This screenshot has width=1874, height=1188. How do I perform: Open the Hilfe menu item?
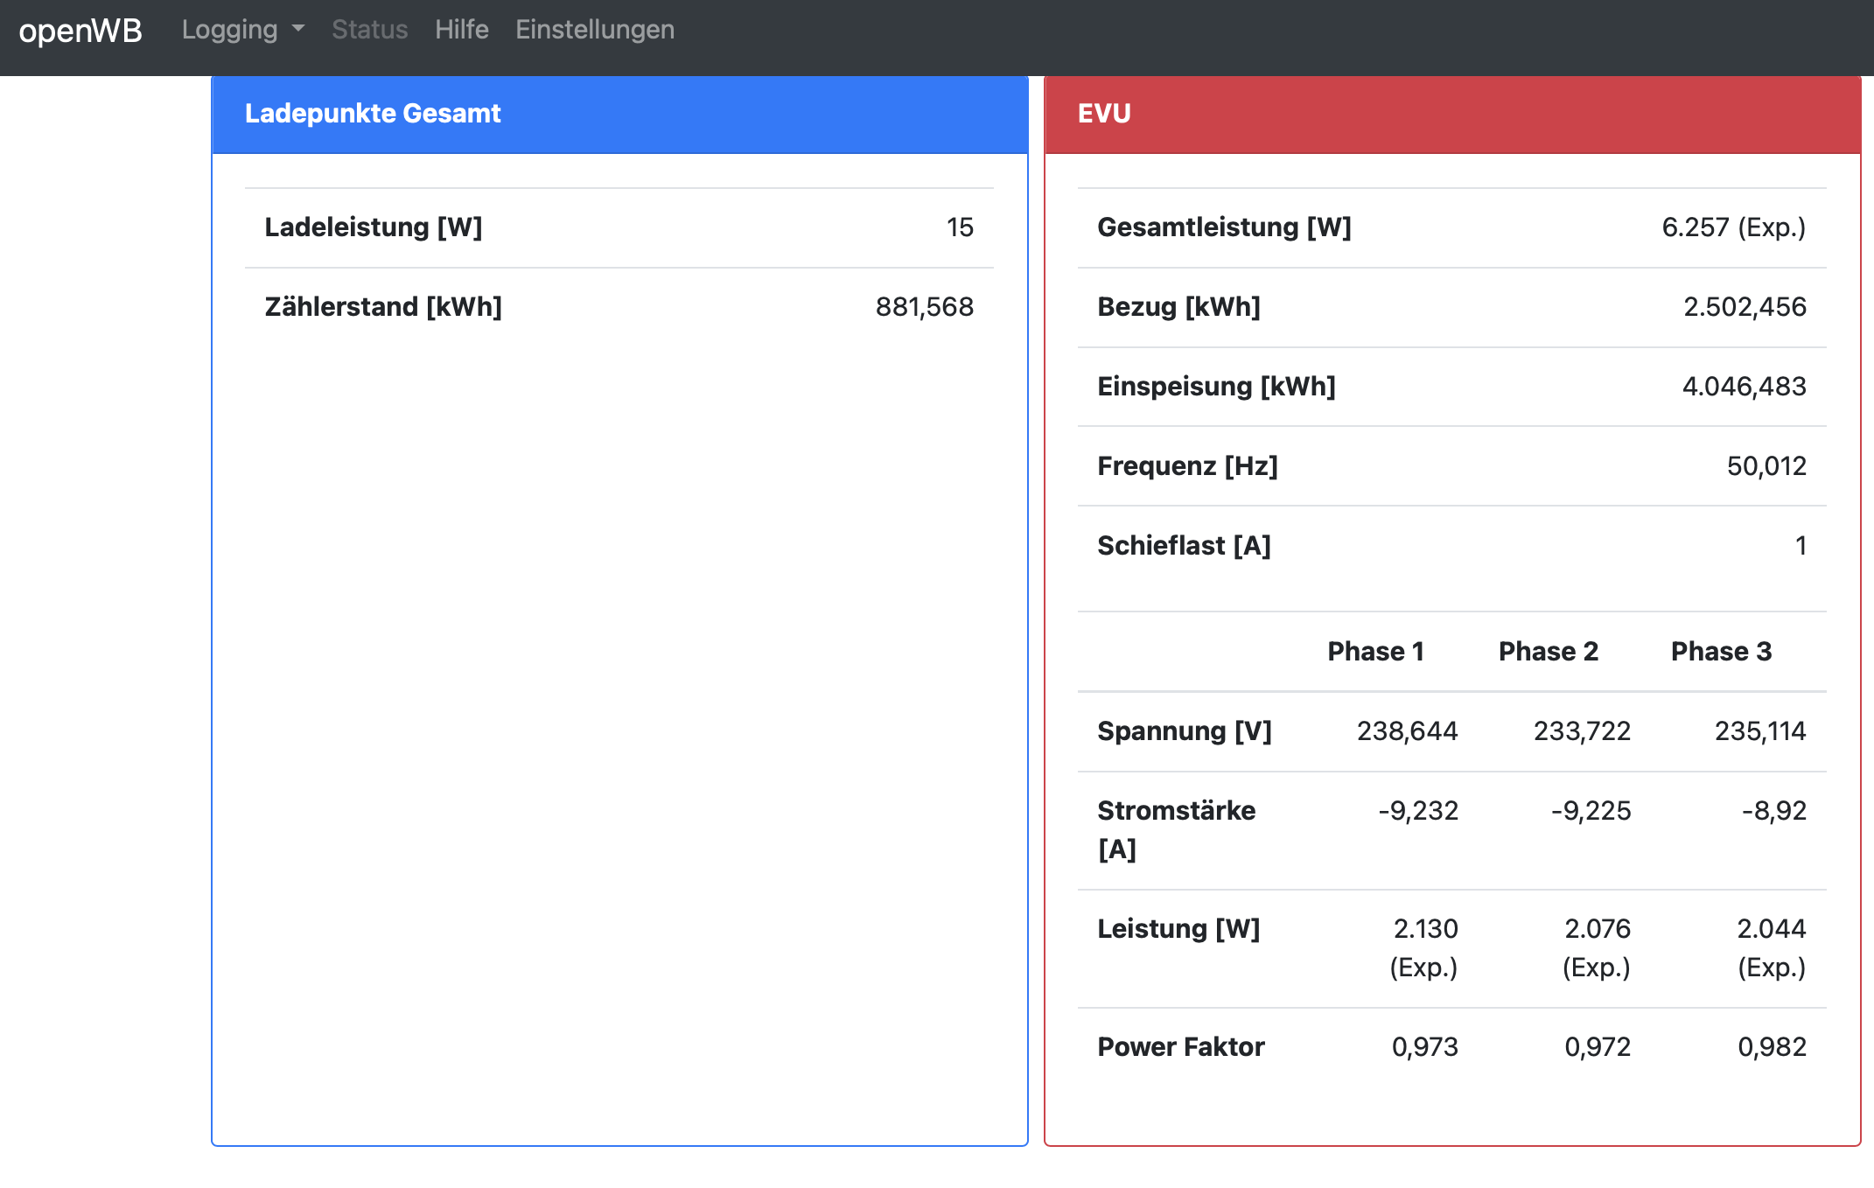(x=461, y=30)
